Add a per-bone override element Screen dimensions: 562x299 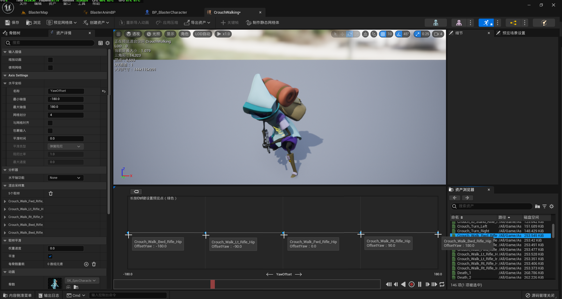[86, 264]
